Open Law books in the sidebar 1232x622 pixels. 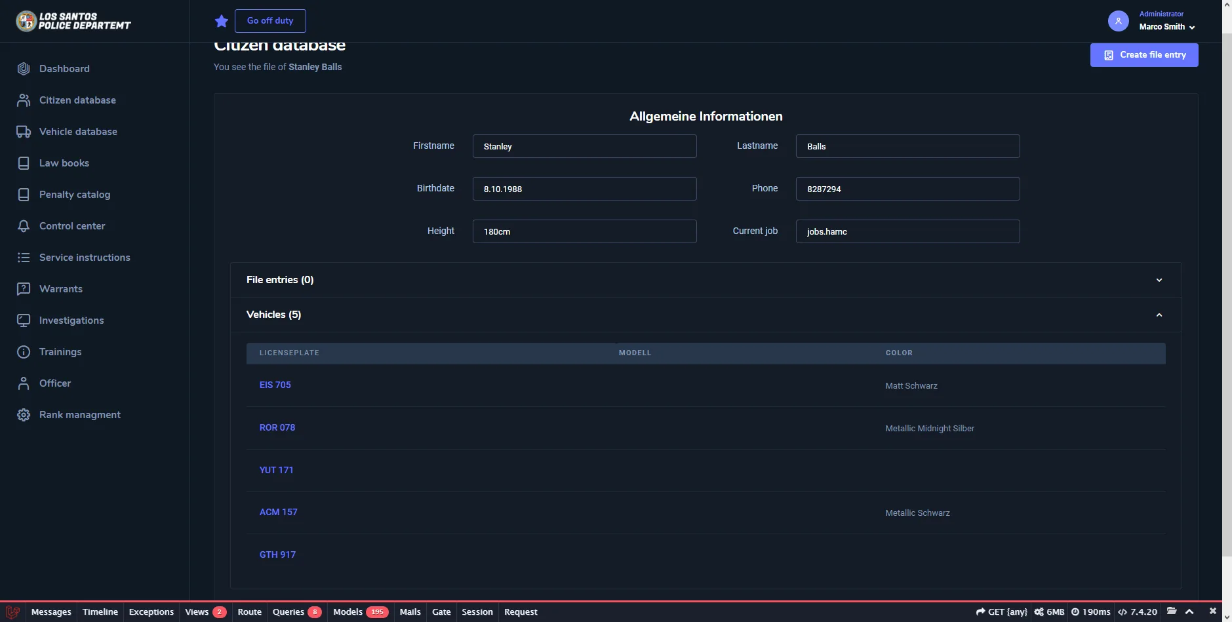click(63, 163)
